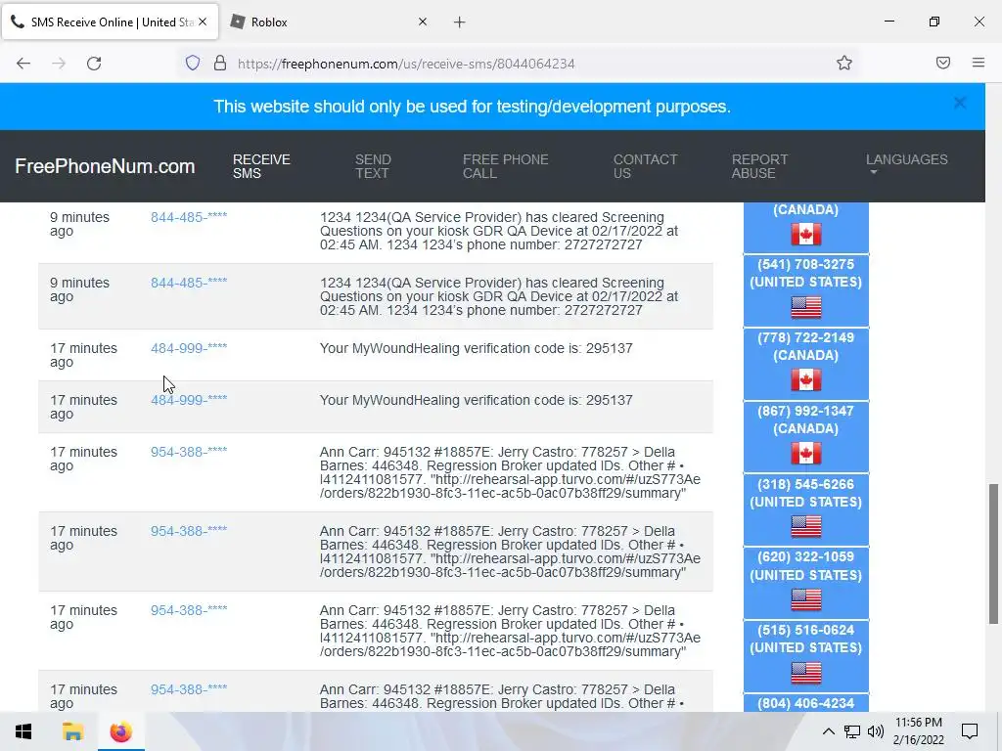Bookmark this page with the star
Image resolution: width=1002 pixels, height=751 pixels.
(x=844, y=64)
